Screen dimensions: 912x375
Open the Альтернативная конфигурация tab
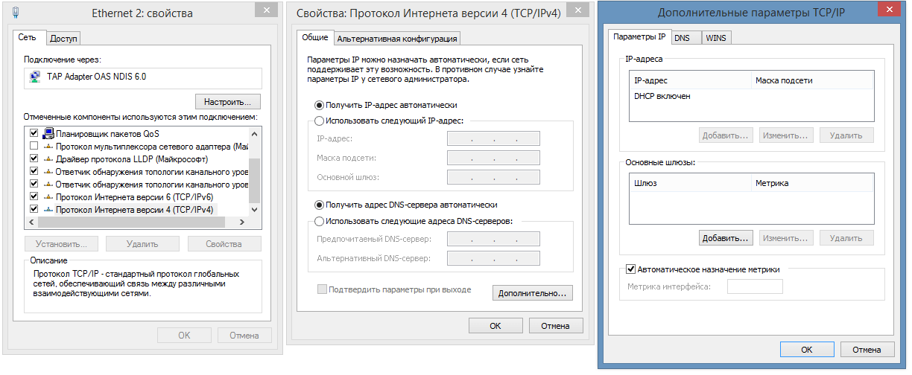[396, 39]
